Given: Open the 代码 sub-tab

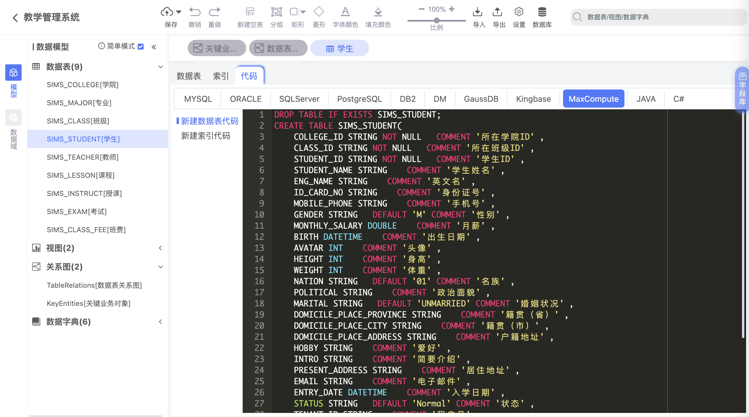Looking at the screenshot, I should point(249,76).
